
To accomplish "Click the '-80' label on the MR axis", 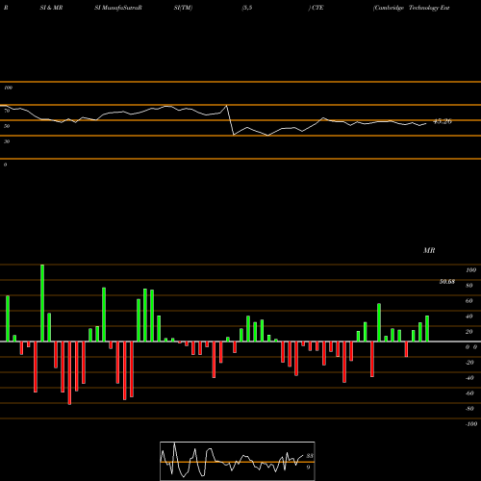I will click(x=469, y=409).
